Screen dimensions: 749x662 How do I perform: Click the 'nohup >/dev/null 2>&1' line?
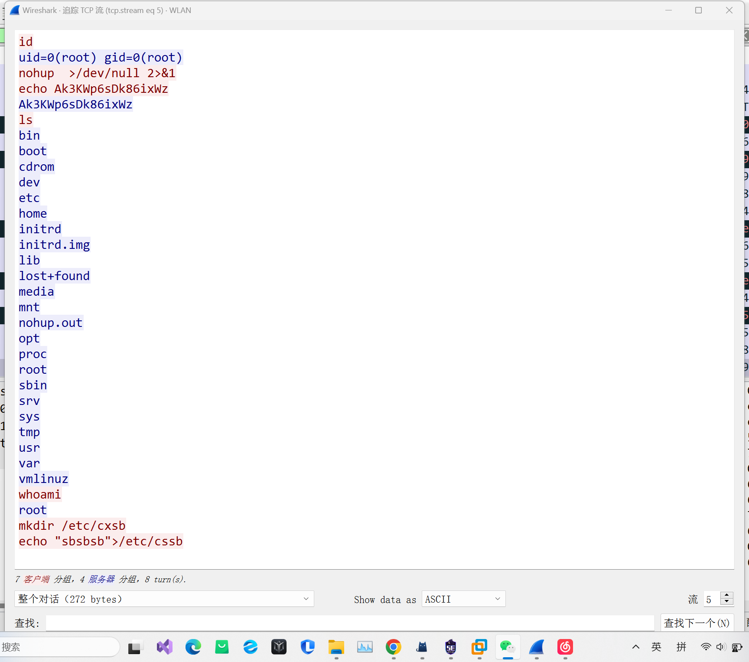[x=97, y=73]
